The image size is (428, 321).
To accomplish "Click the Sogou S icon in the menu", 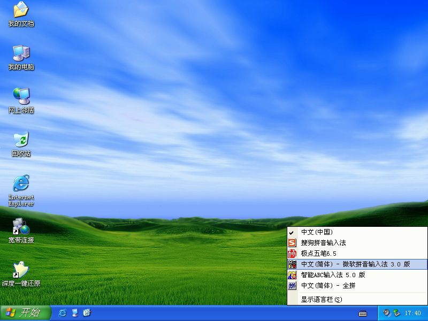I will [x=292, y=243].
